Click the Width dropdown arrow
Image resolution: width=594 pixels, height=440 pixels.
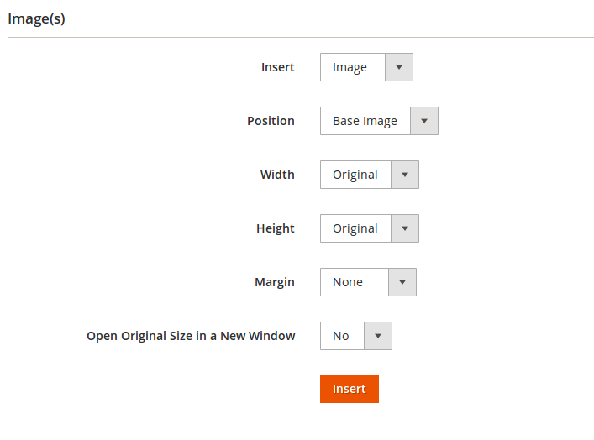point(404,175)
